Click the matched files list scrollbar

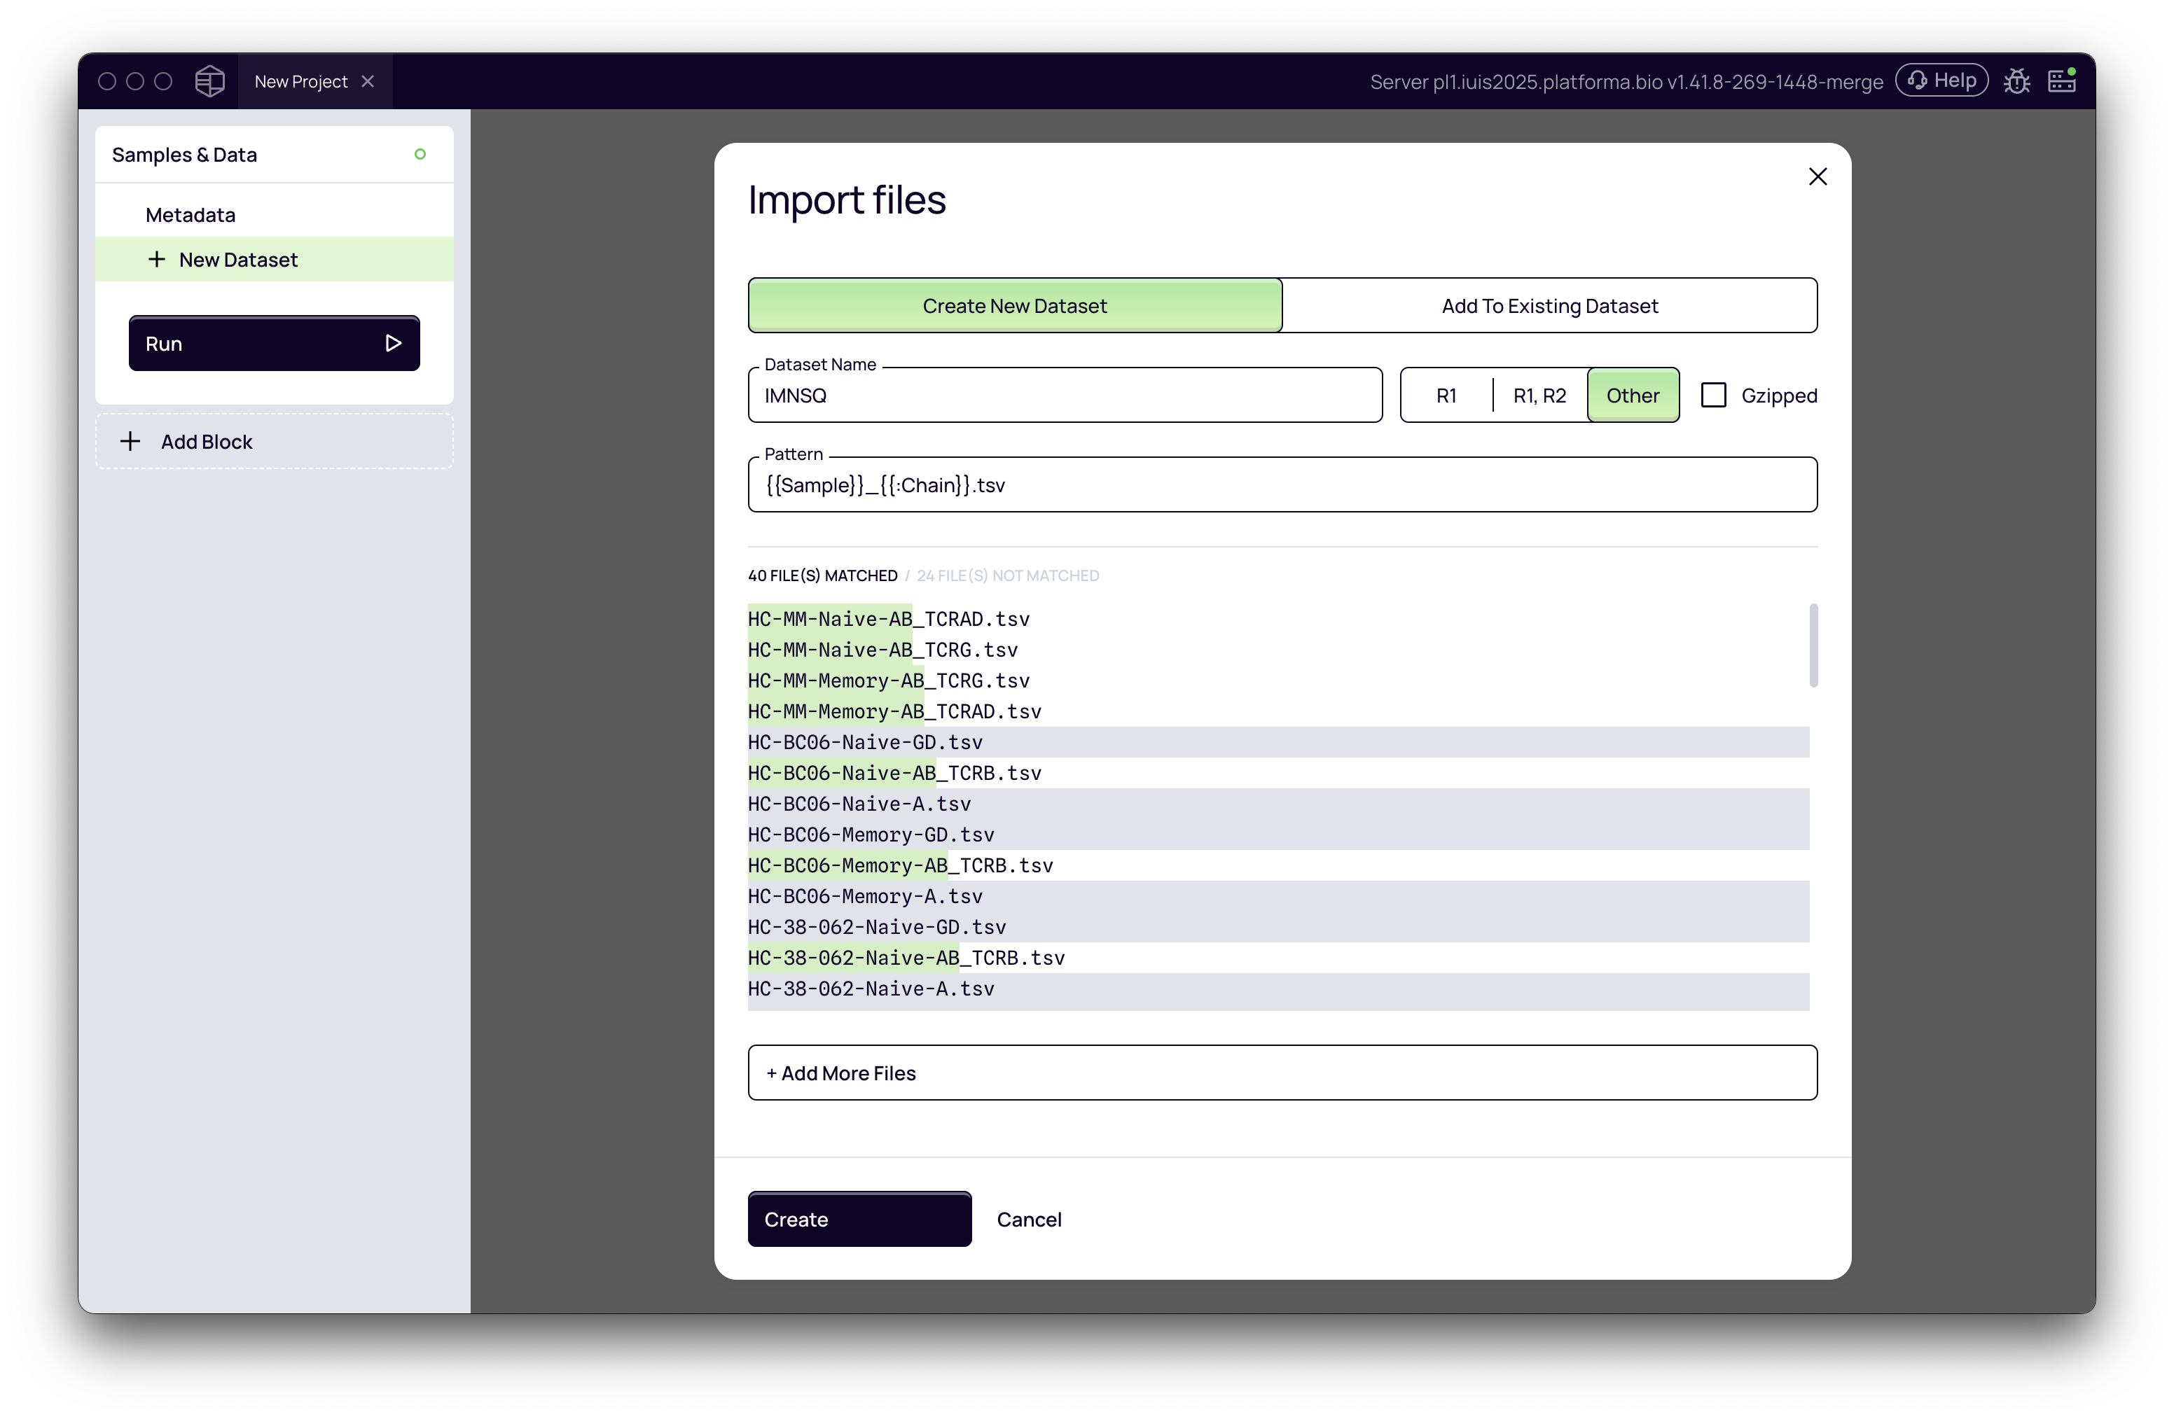click(x=1813, y=645)
